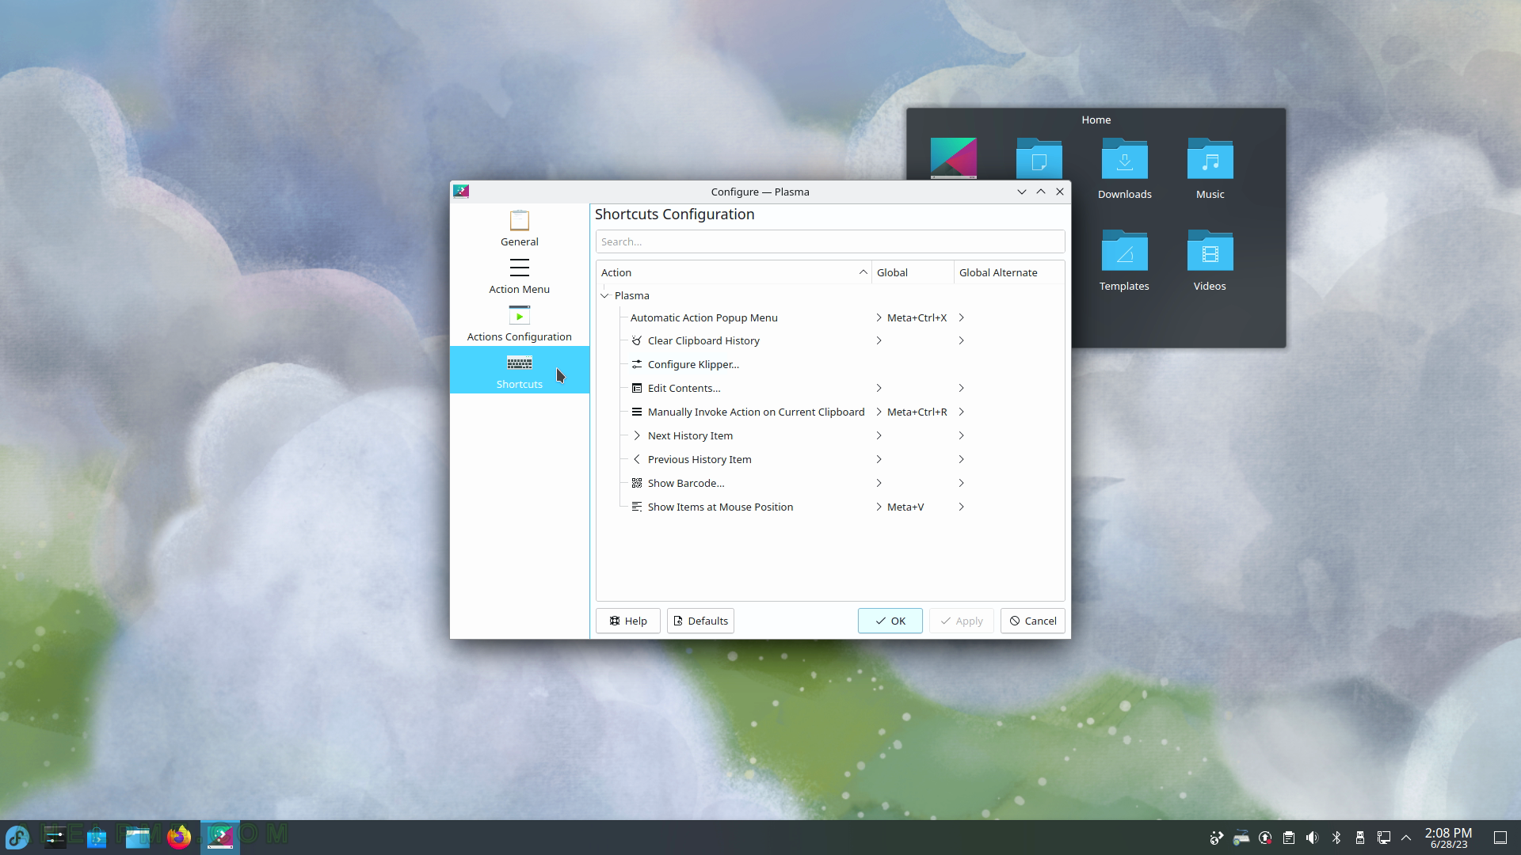The width and height of the screenshot is (1521, 855).
Task: Open Dolphin file manager from taskbar
Action: [x=138, y=837]
